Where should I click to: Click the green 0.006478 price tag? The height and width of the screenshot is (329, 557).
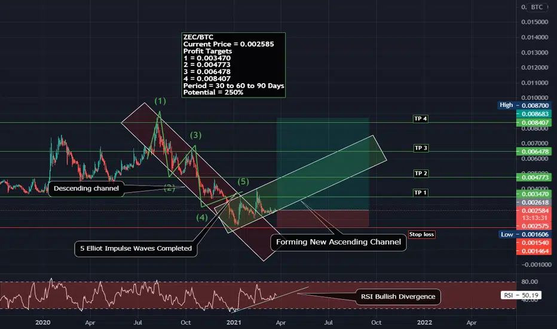[534, 151]
